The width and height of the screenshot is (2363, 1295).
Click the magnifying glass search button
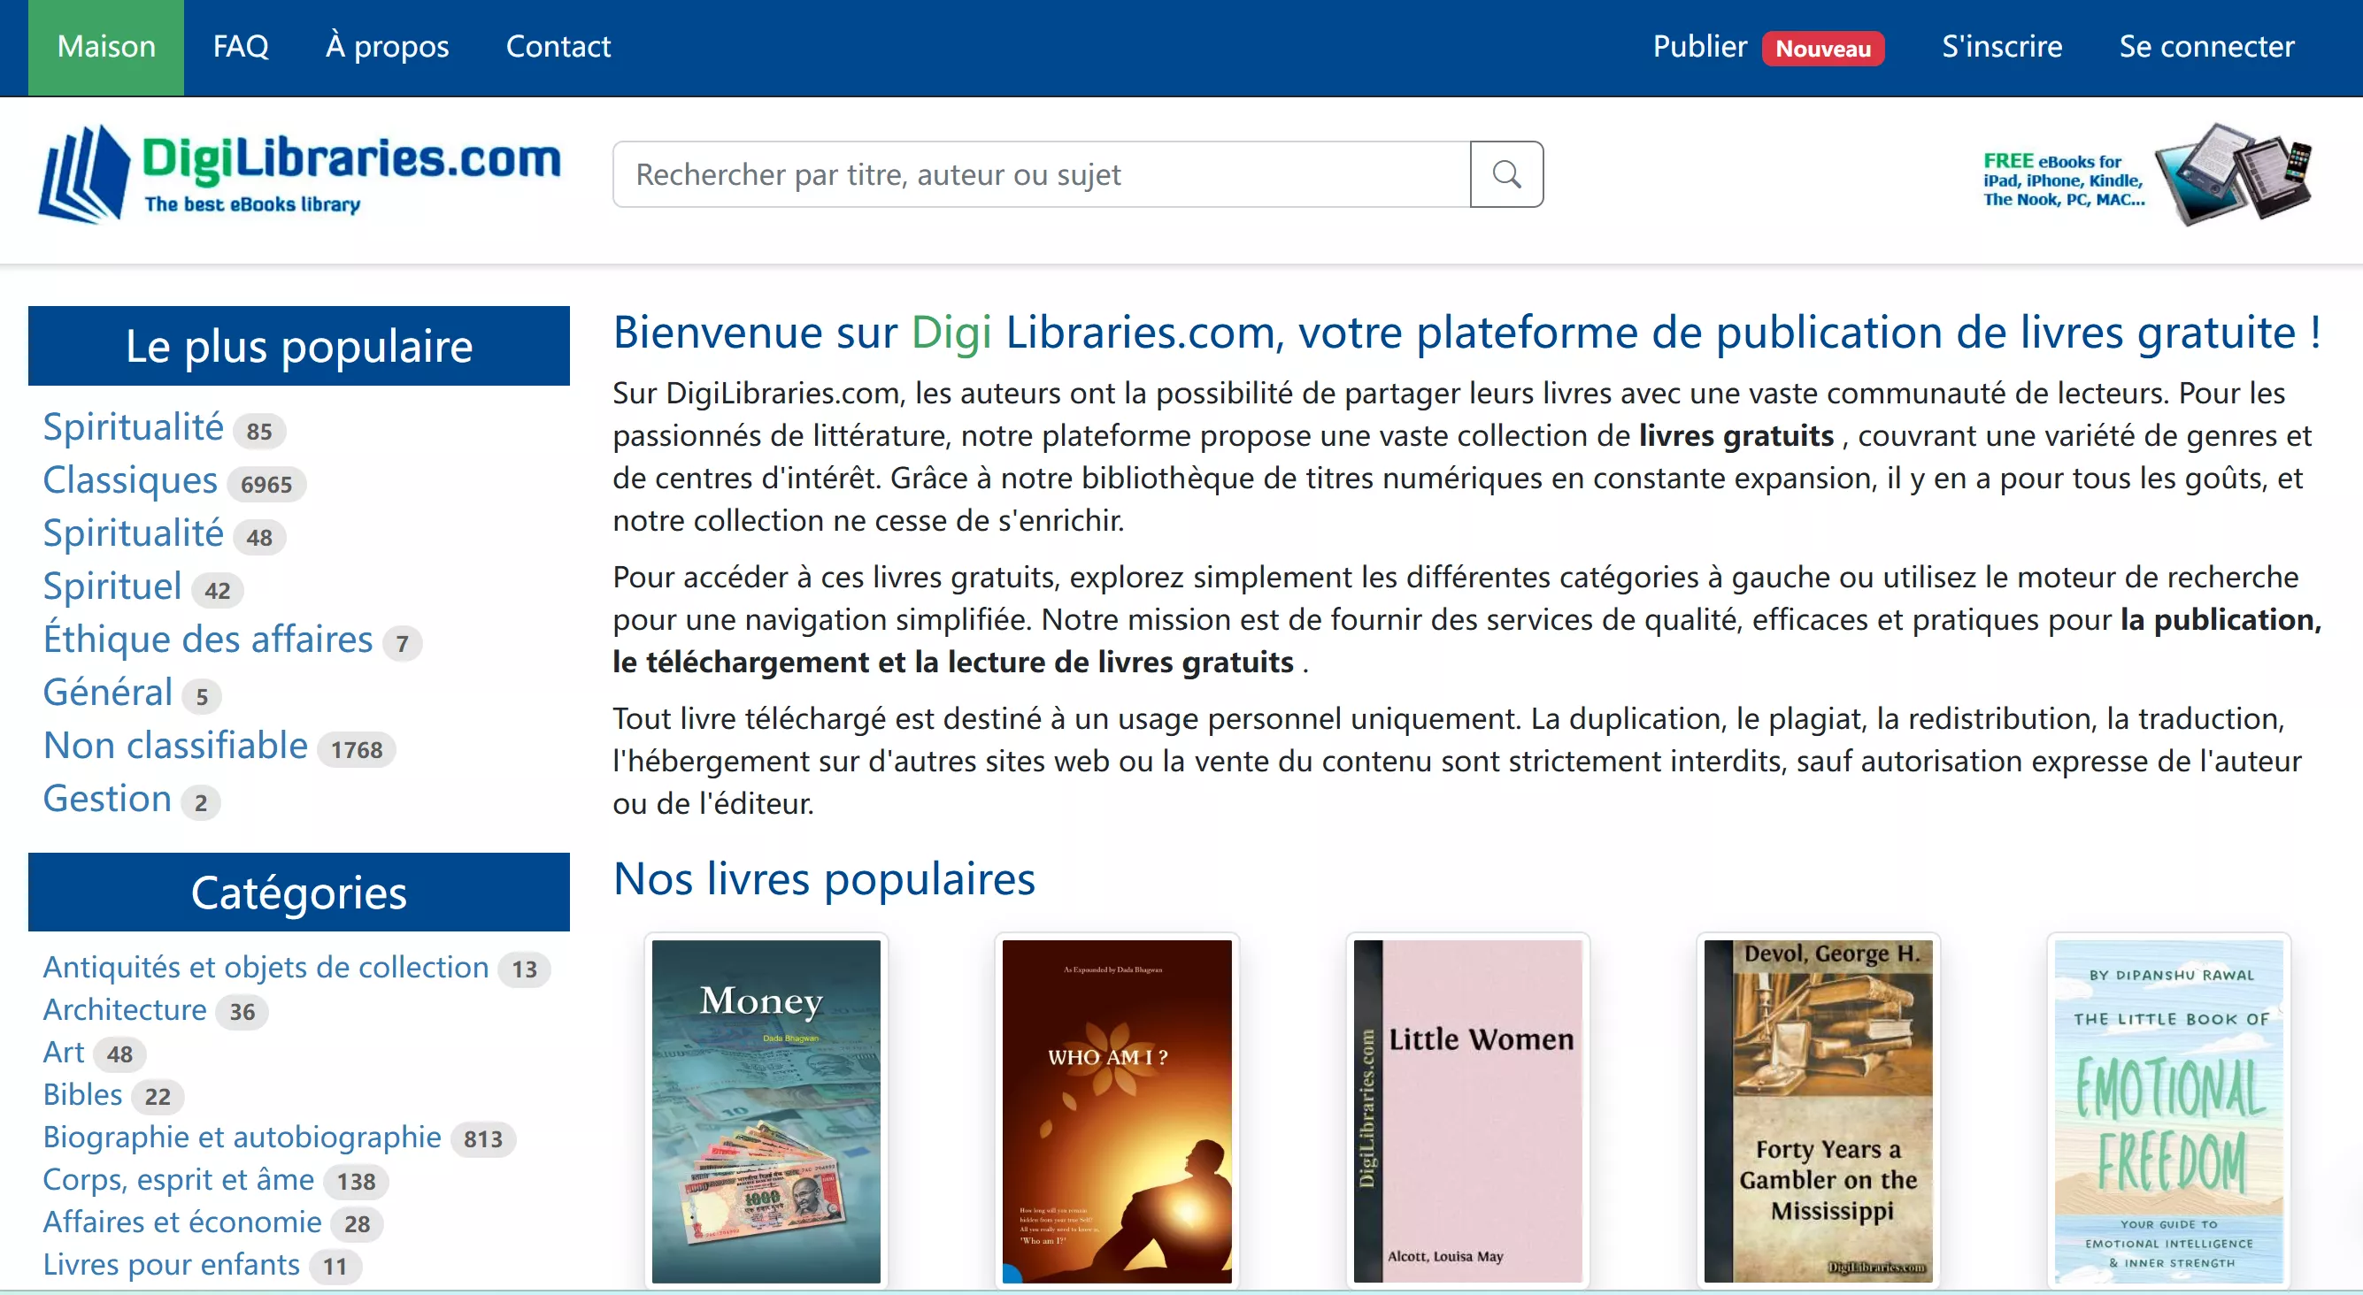coord(1505,174)
